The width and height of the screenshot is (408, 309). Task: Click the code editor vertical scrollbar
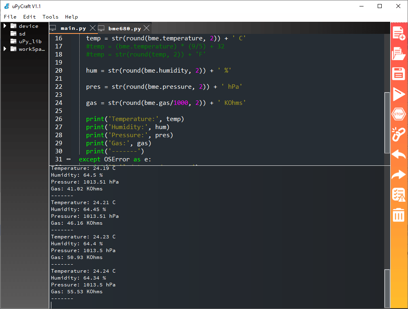387,121
